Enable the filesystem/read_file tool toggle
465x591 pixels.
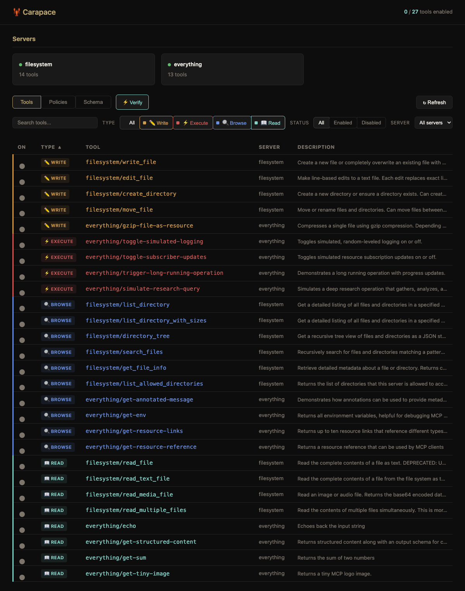pos(22,467)
